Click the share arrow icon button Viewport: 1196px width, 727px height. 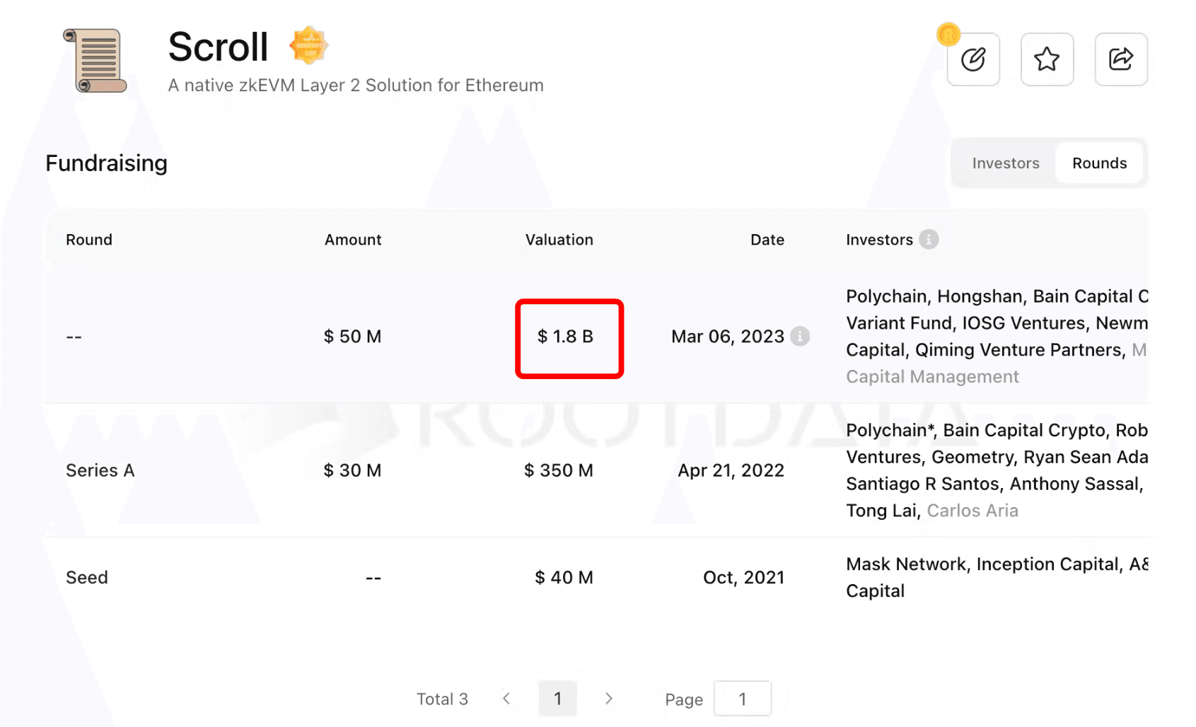1121,59
